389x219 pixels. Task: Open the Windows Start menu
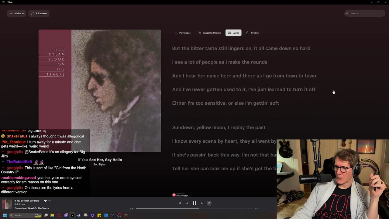5,215
